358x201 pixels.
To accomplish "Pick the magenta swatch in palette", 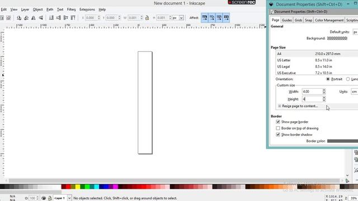I will coord(116,187).
